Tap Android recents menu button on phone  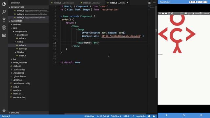tap(201, 115)
